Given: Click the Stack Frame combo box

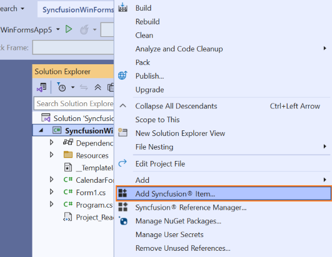Looking at the screenshot, I should [73, 47].
